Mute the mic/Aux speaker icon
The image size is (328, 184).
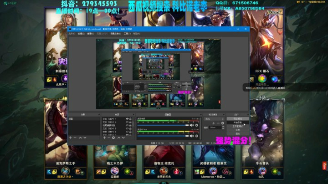[192, 136]
